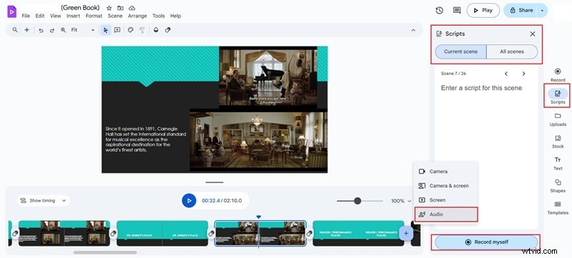Viewport: 572px width, 258px height.
Task: Open the View menu
Action: [56, 16]
